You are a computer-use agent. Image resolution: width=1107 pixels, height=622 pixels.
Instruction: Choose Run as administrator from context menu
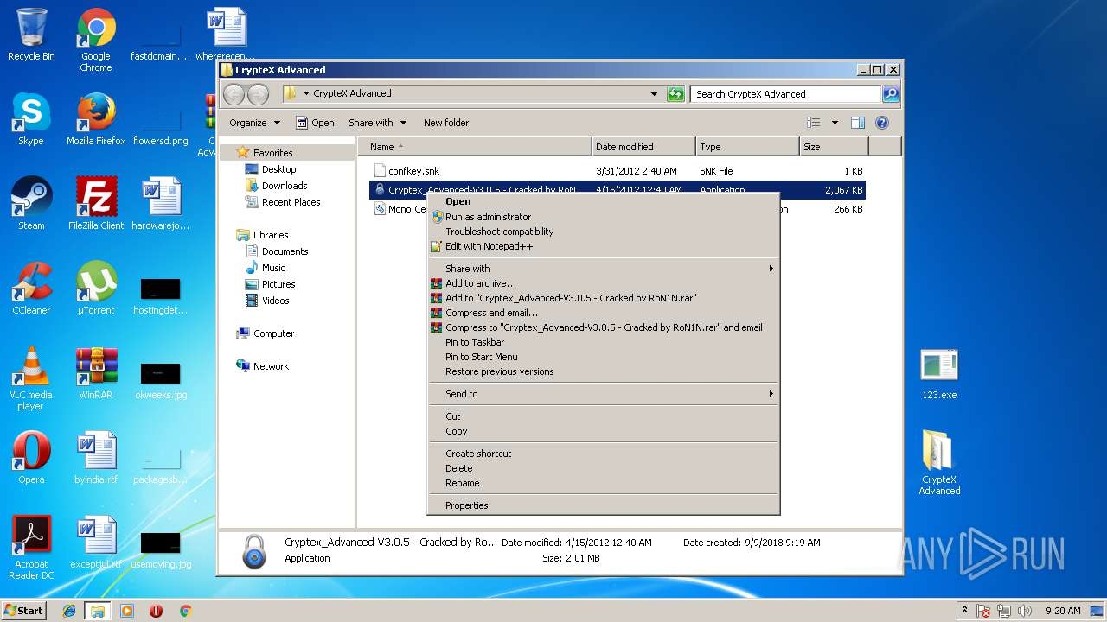(x=488, y=217)
